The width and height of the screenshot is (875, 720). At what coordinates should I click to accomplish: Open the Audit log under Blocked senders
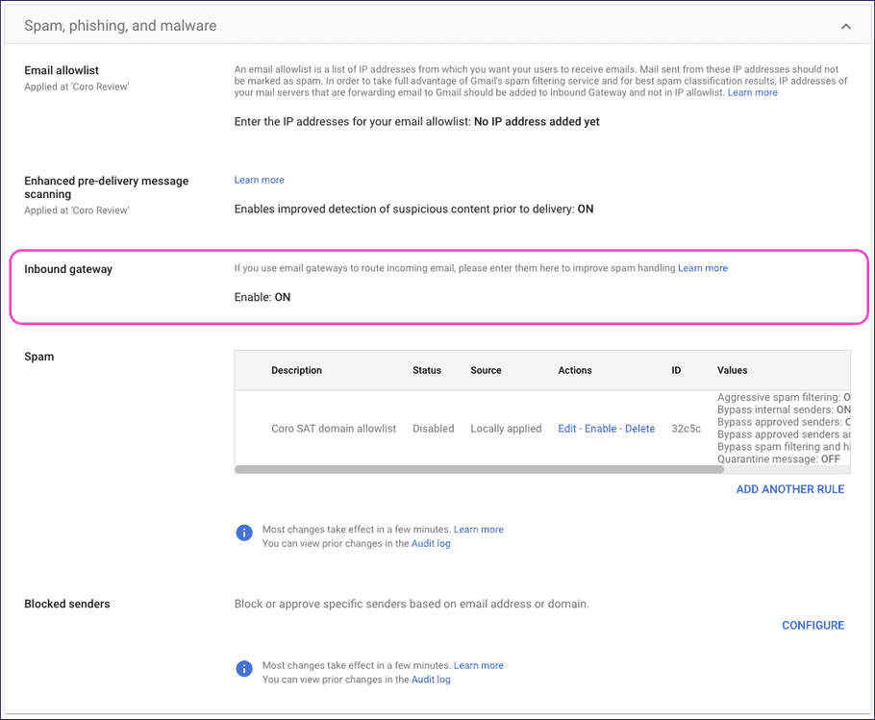click(430, 679)
